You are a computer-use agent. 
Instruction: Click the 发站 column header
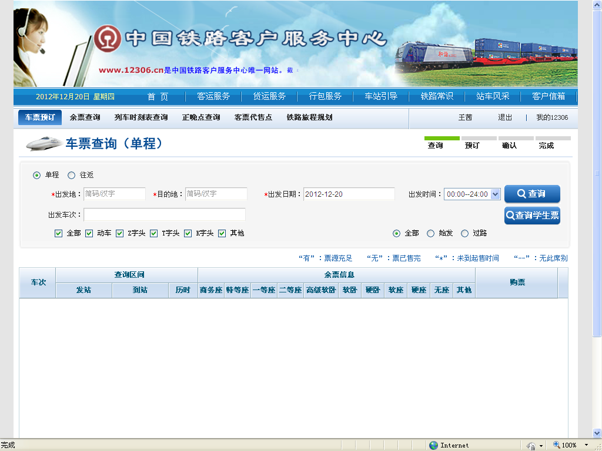click(x=83, y=290)
